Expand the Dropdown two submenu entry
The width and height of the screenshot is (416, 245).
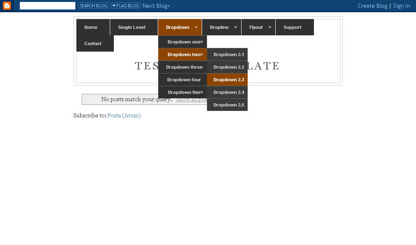click(183, 54)
